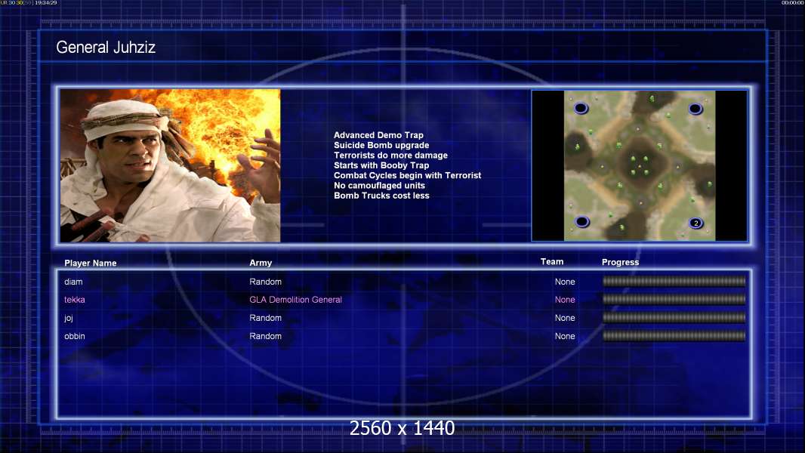The image size is (805, 453).
Task: Click player name diam
Action: 73,282
